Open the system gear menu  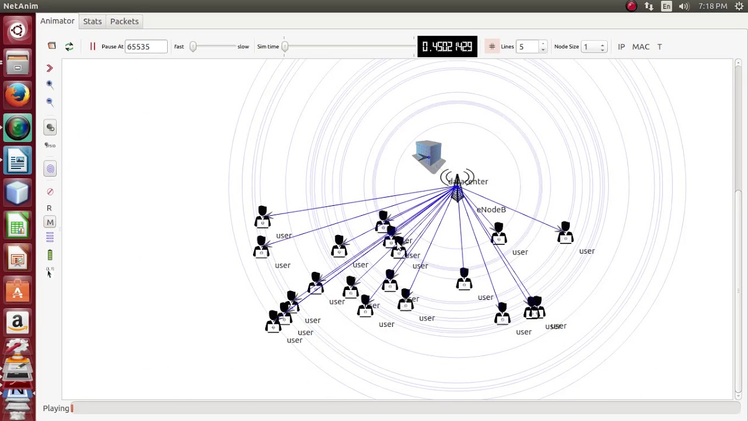click(x=739, y=6)
